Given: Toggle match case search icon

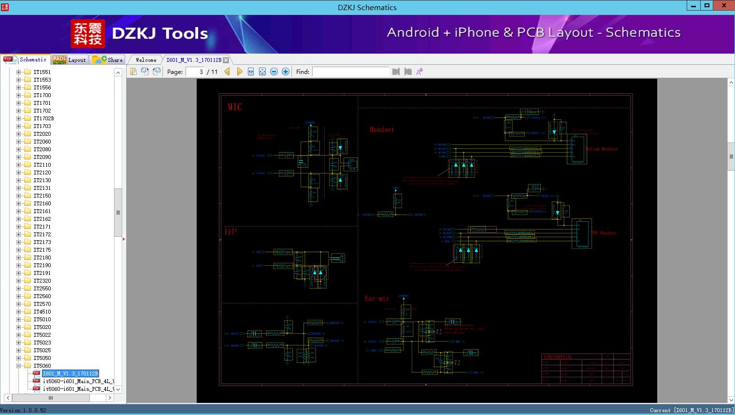Looking at the screenshot, I should 419,72.
